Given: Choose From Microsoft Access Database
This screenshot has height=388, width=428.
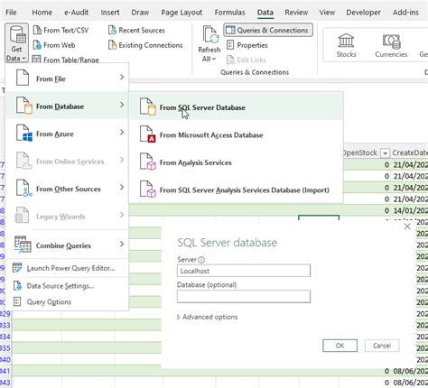Looking at the screenshot, I should click(236, 134).
